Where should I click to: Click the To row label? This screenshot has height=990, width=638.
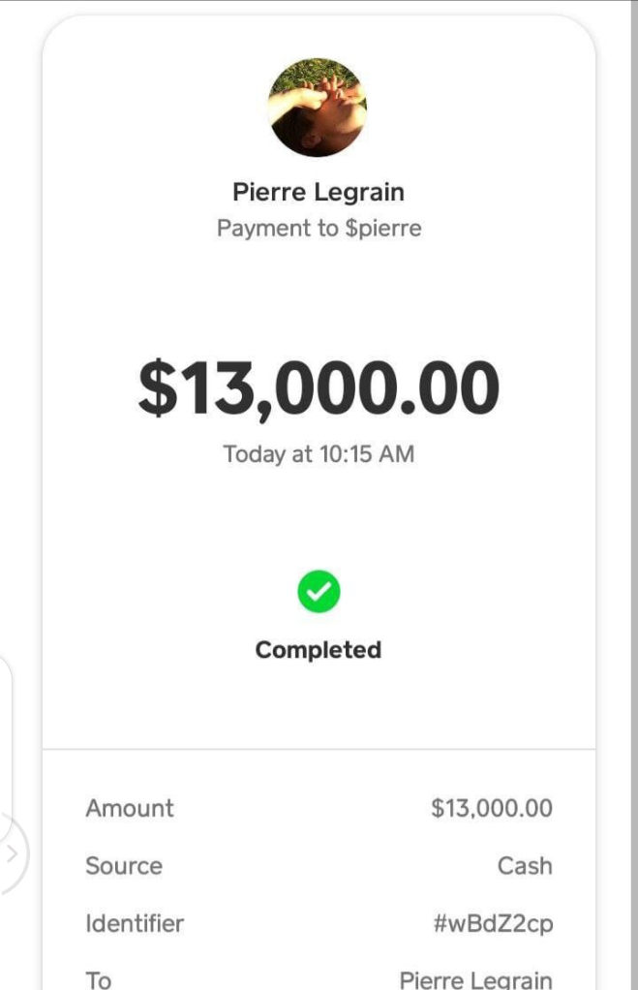click(99, 980)
